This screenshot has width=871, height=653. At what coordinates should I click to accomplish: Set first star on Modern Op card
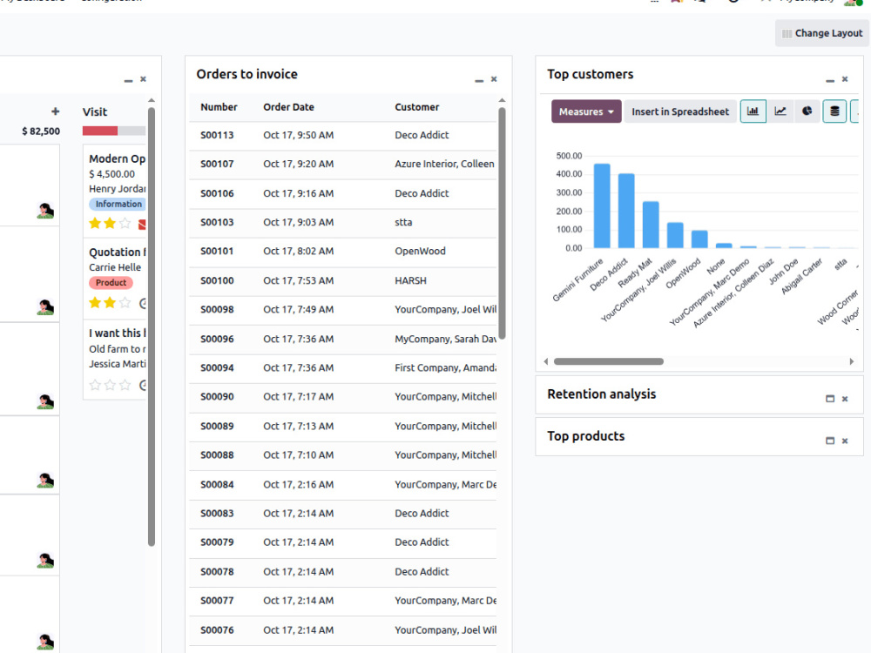click(x=95, y=223)
